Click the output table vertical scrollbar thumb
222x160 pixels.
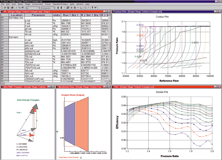(x=109, y=46)
